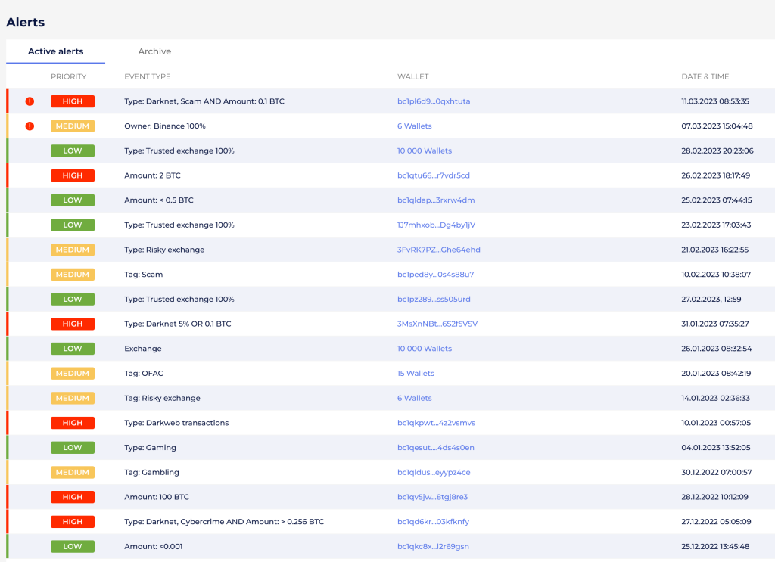Open 10 000 Wallets link dated 28.02.2023
Screen dimensions: 775x562
coord(424,151)
